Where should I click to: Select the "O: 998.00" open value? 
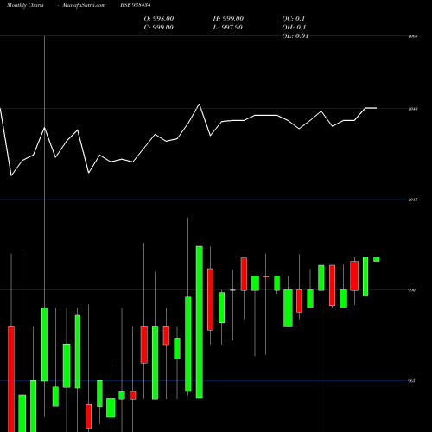159,19
